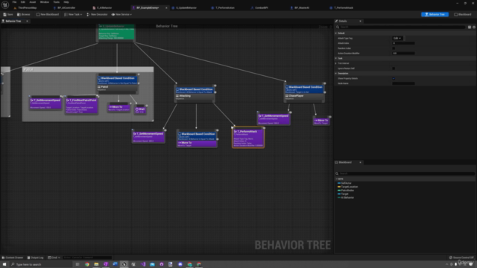This screenshot has height=268, width=477.
Task: Click the New Decorator button
Action: [x=97, y=14]
